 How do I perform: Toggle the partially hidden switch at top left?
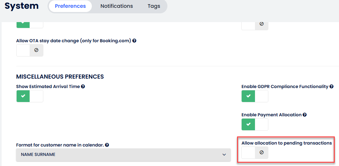30,24
